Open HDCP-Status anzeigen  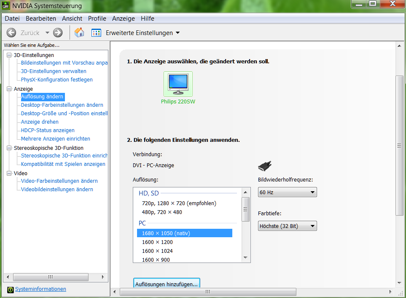(x=48, y=130)
